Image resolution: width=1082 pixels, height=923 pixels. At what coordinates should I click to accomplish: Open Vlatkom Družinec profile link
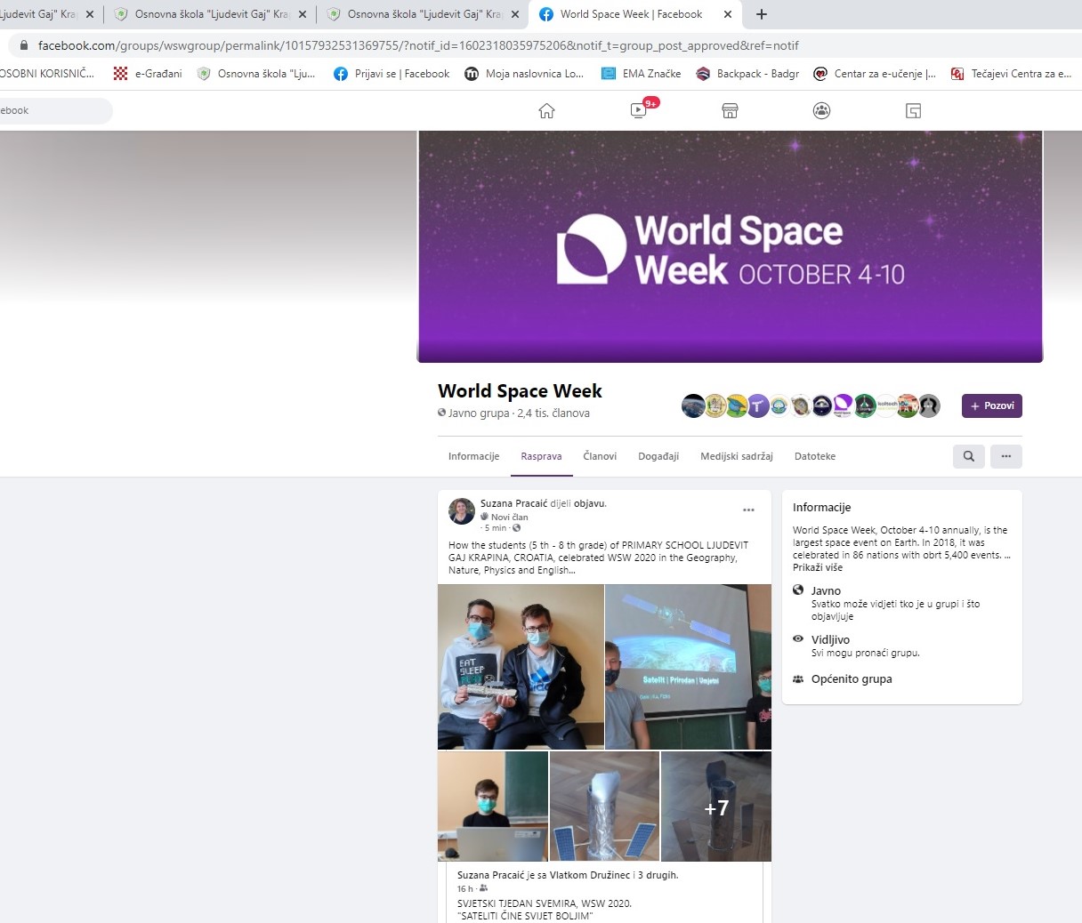click(589, 875)
